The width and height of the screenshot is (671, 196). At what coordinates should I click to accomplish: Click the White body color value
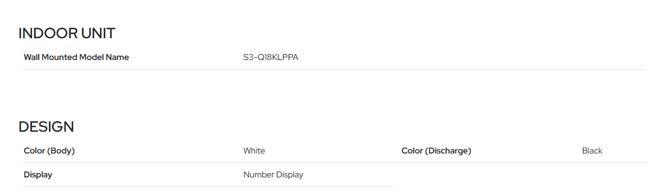point(254,151)
